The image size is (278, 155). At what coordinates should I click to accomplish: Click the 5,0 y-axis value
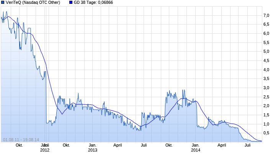click(x=266, y=52)
